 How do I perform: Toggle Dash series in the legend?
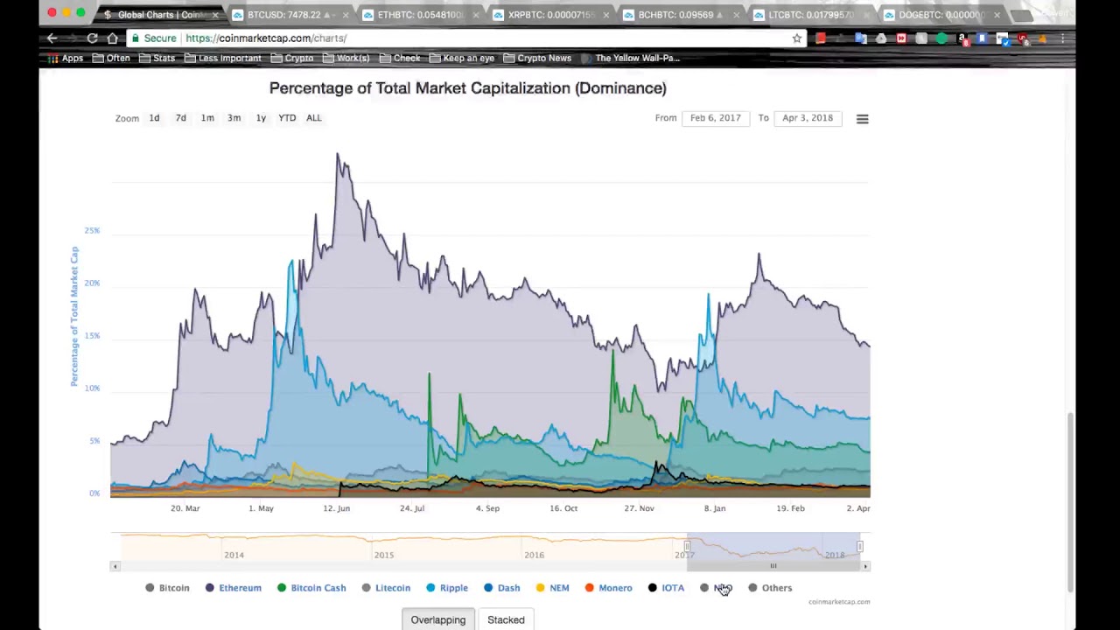[x=501, y=588]
